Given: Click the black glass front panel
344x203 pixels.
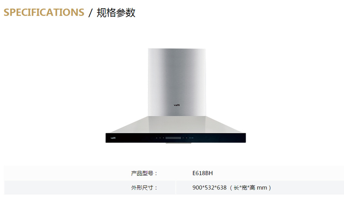Looking at the screenshot, I should pos(176,138).
